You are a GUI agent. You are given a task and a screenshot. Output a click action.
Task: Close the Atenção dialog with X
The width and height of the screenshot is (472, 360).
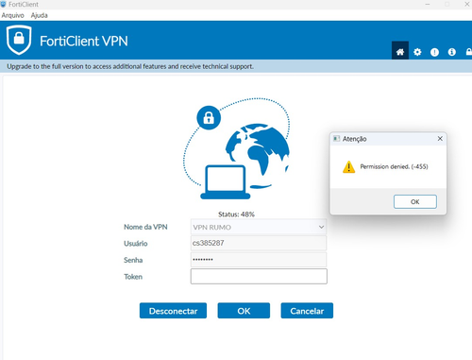440,139
